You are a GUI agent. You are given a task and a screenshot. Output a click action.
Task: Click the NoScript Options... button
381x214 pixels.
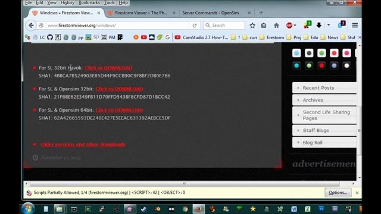338,193
